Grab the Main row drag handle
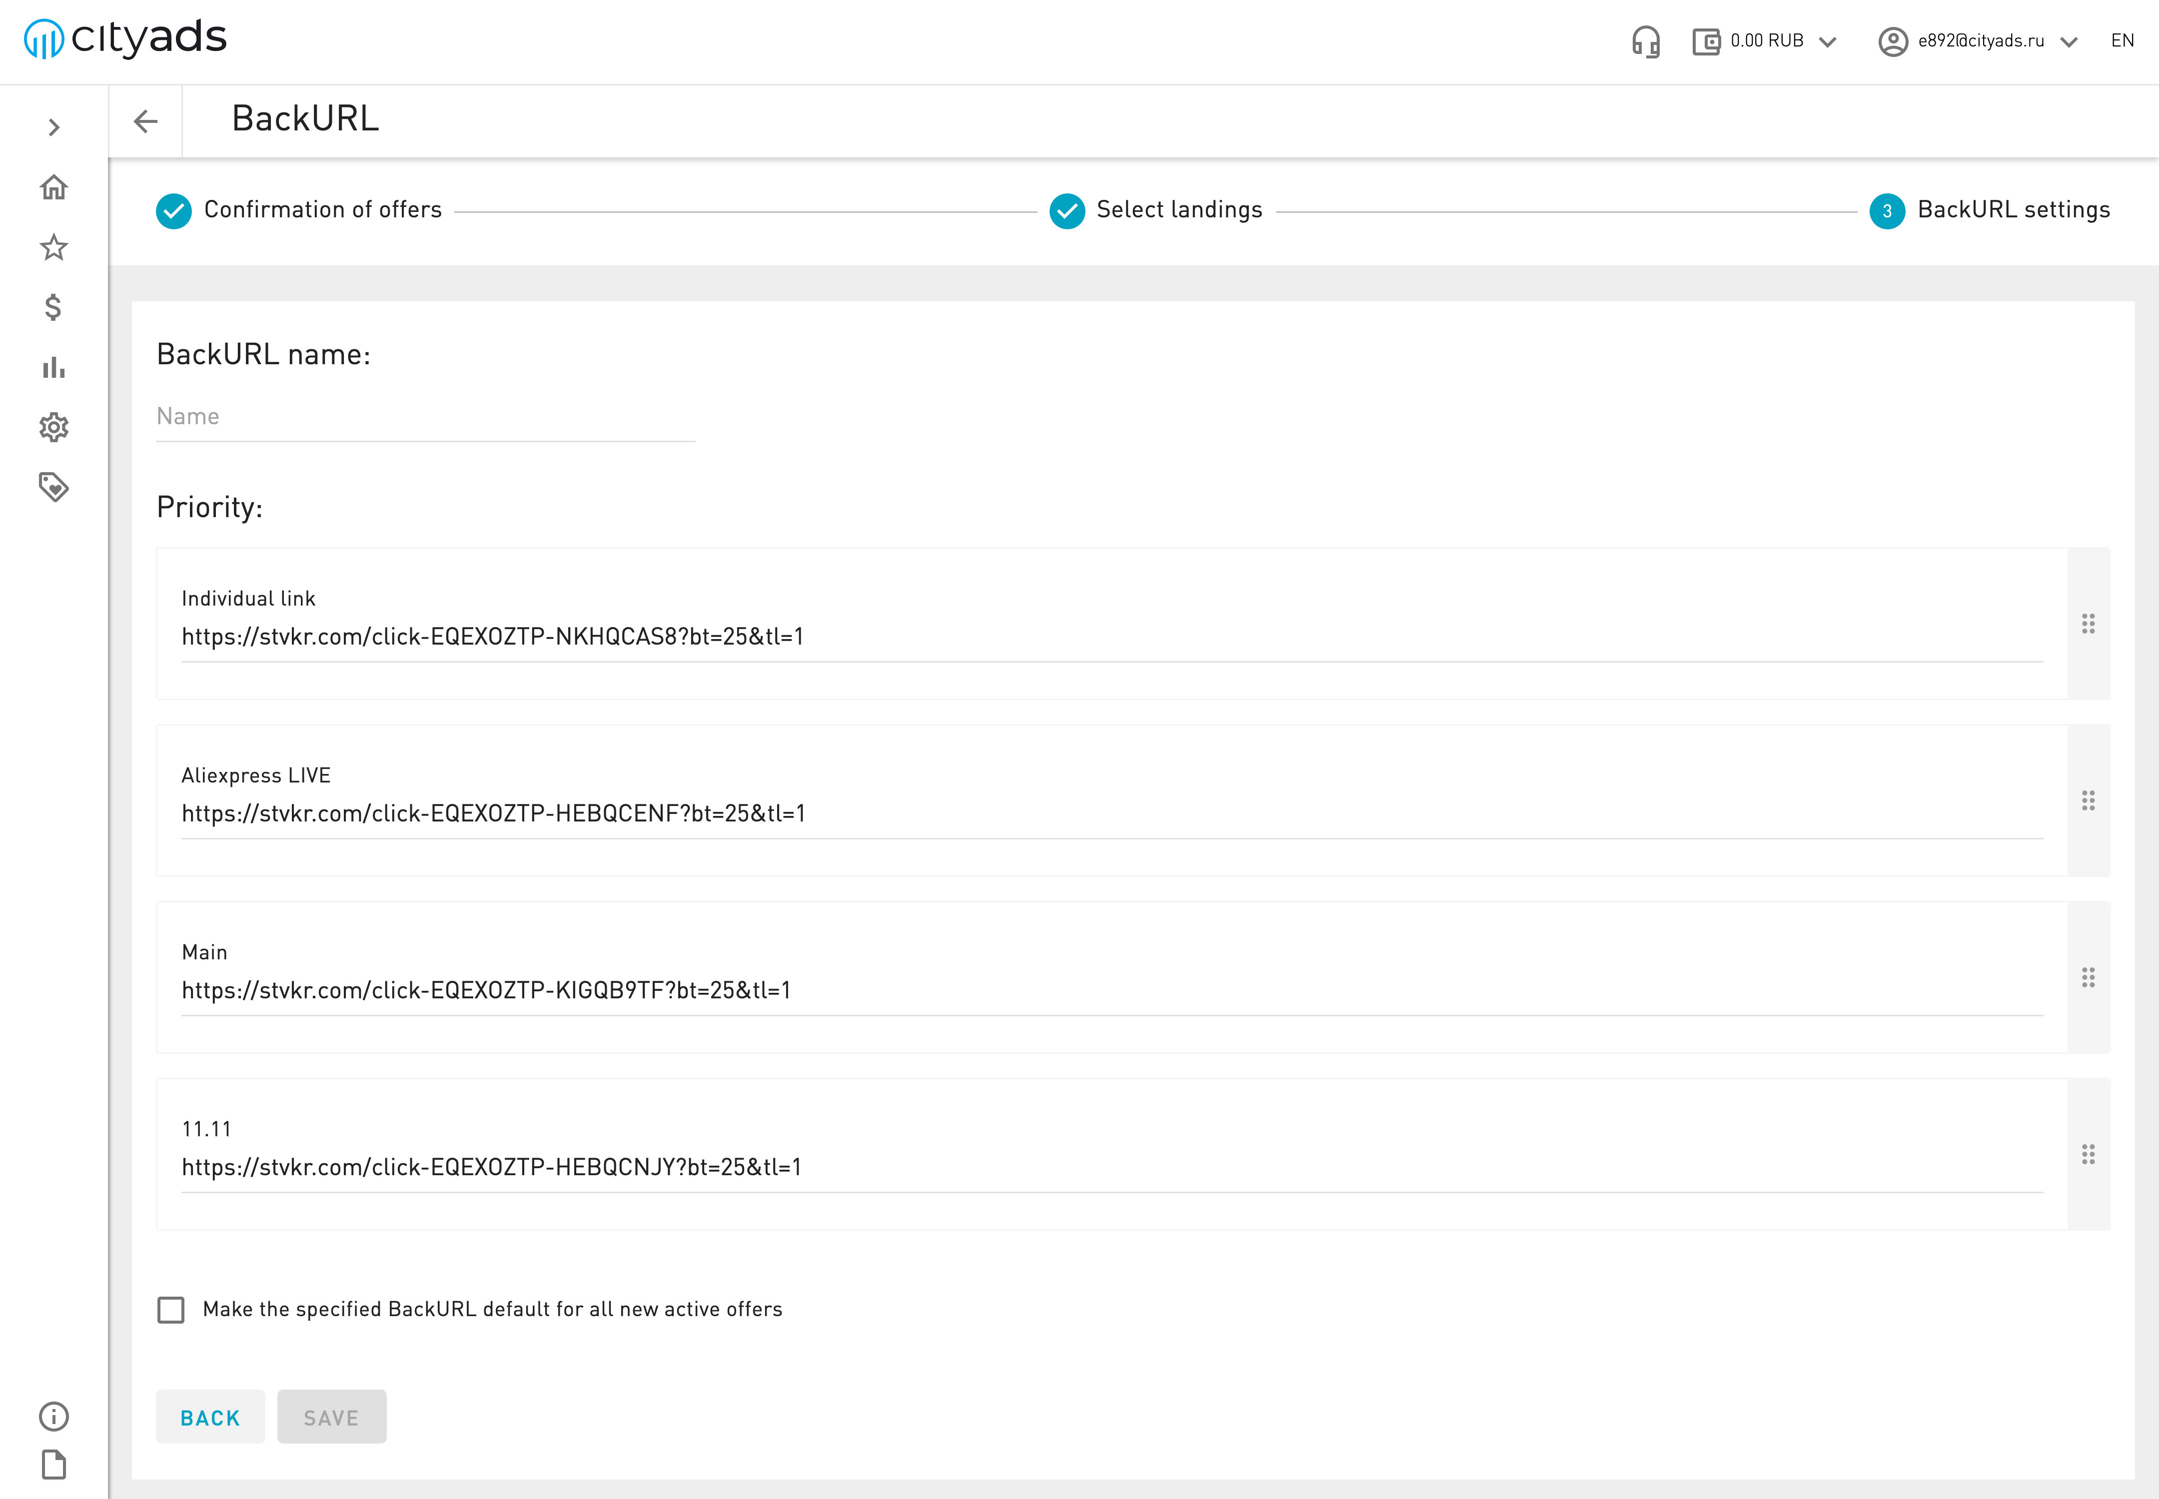The height and width of the screenshot is (1499, 2159). tap(2088, 978)
